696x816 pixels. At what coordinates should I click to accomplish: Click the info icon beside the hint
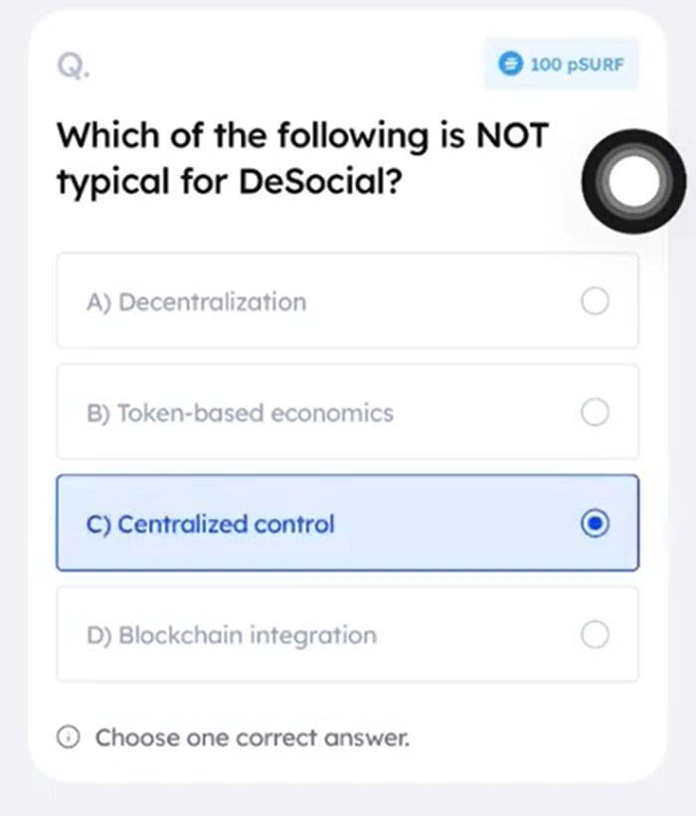click(69, 737)
